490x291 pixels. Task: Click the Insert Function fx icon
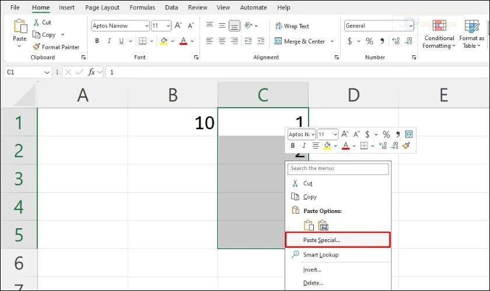92,72
